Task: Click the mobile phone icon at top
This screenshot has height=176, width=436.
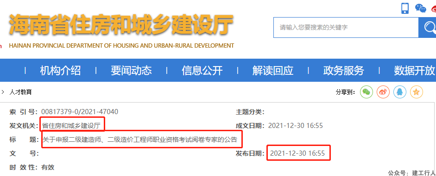Action: [405, 8]
